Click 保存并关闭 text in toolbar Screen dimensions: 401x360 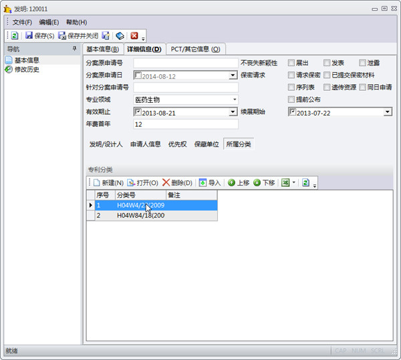tap(83, 36)
